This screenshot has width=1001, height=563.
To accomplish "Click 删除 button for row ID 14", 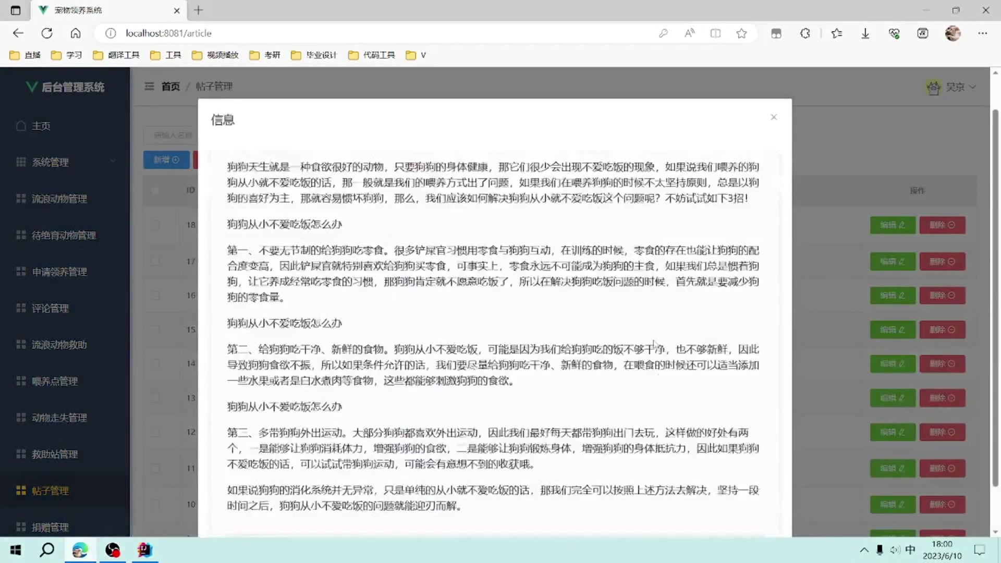I will 942,364.
